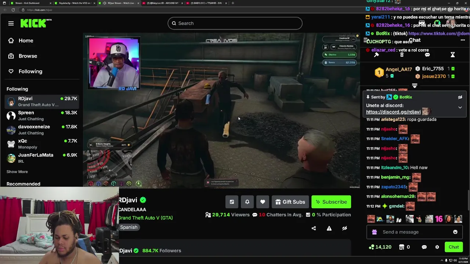Open aristega123 chat username

point(393,120)
